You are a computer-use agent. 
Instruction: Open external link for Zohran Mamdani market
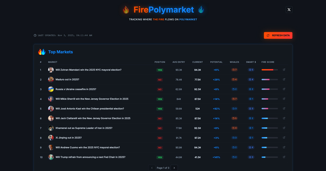(x=284, y=70)
